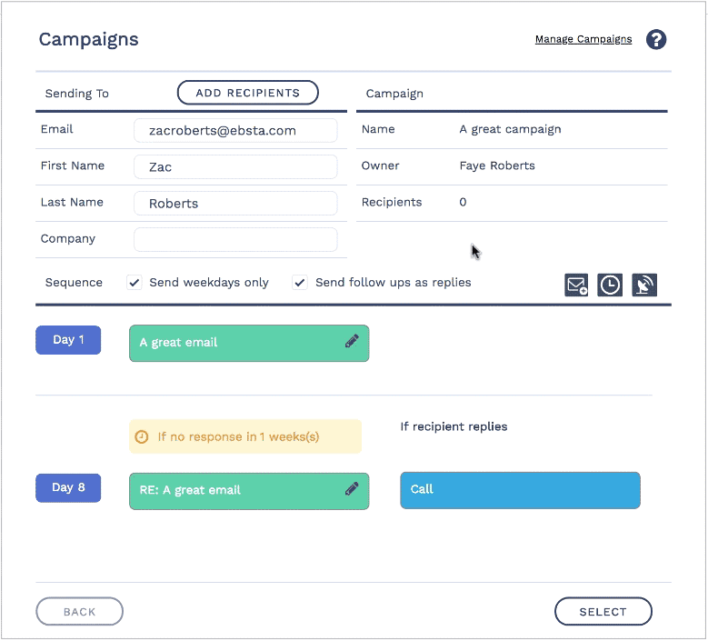
Task: Toggle Send weekdays only checkbox
Action: (x=135, y=283)
